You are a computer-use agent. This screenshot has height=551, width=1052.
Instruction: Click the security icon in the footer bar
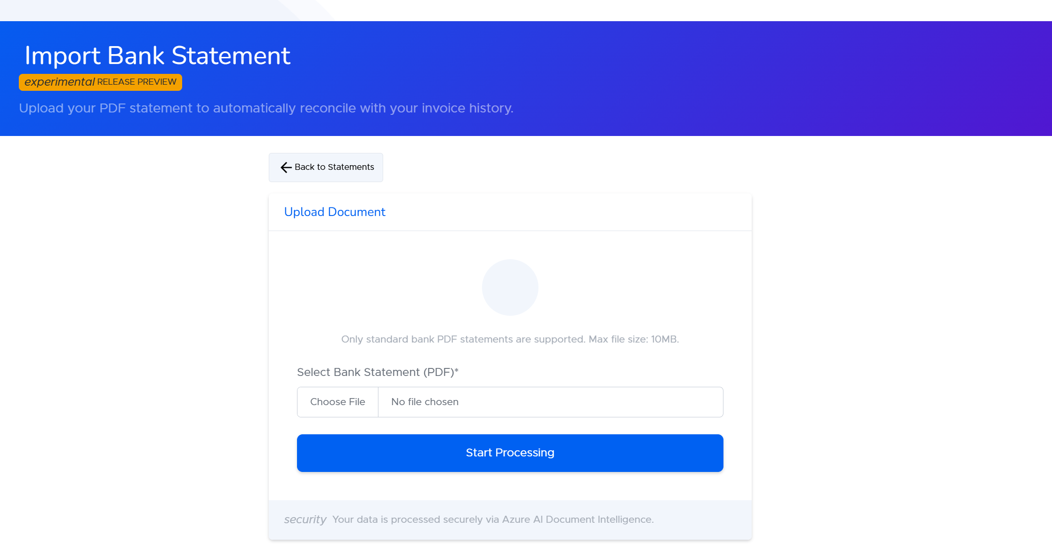[x=305, y=519]
